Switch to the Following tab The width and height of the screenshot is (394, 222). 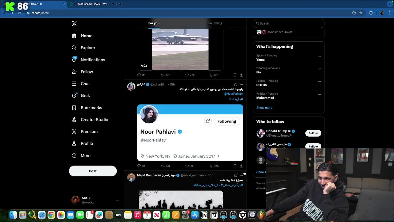tap(215, 23)
